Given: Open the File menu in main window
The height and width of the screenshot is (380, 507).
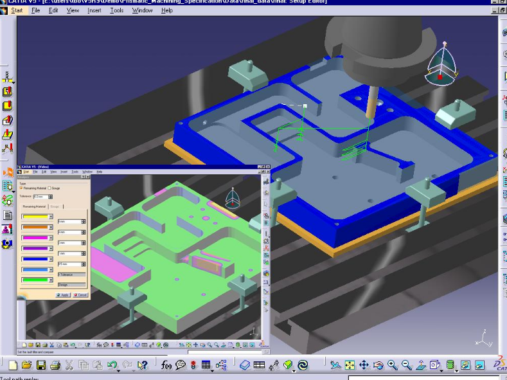Looking at the screenshot, I should coord(35,10).
